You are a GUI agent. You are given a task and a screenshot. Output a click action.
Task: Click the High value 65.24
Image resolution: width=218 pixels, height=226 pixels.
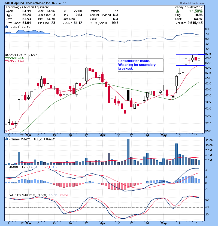coord(26,15)
